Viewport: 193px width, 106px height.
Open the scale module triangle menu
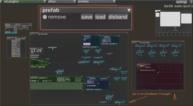pyautogui.click(x=31, y=24)
